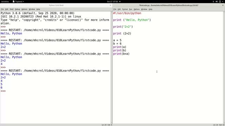This screenshot has width=225, height=126.
Task: Click the firstcode.py editor title bar
Action: click(x=169, y=5)
